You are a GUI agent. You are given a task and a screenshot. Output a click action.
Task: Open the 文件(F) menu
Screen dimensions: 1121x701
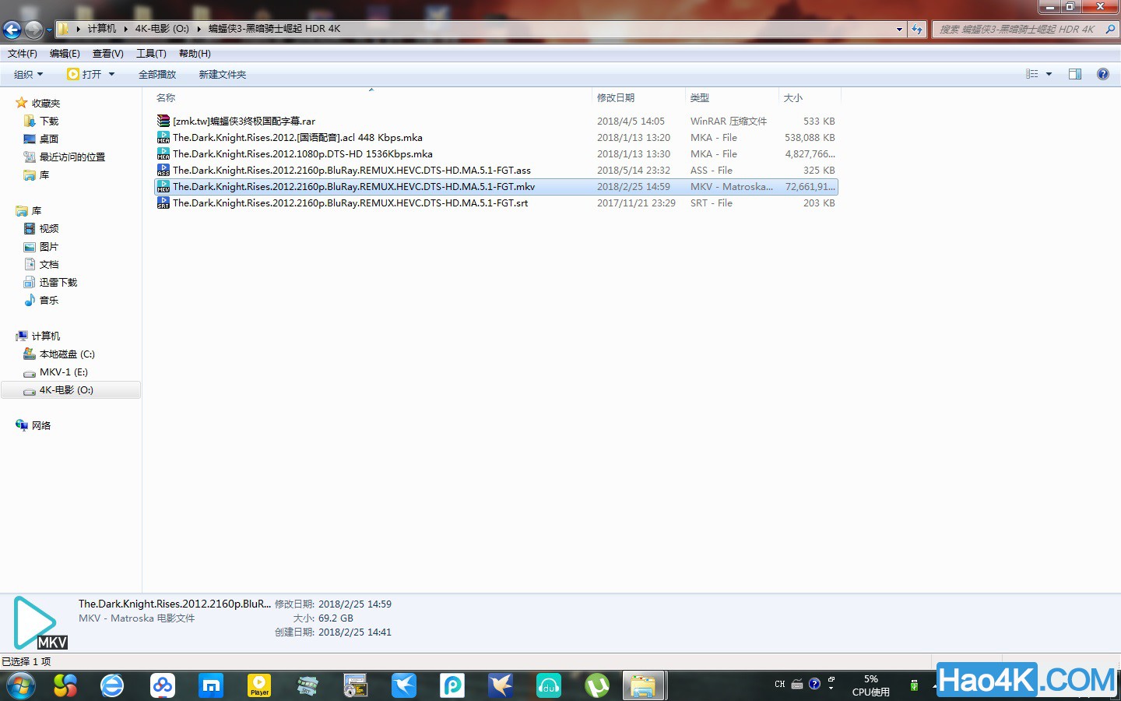click(23, 53)
